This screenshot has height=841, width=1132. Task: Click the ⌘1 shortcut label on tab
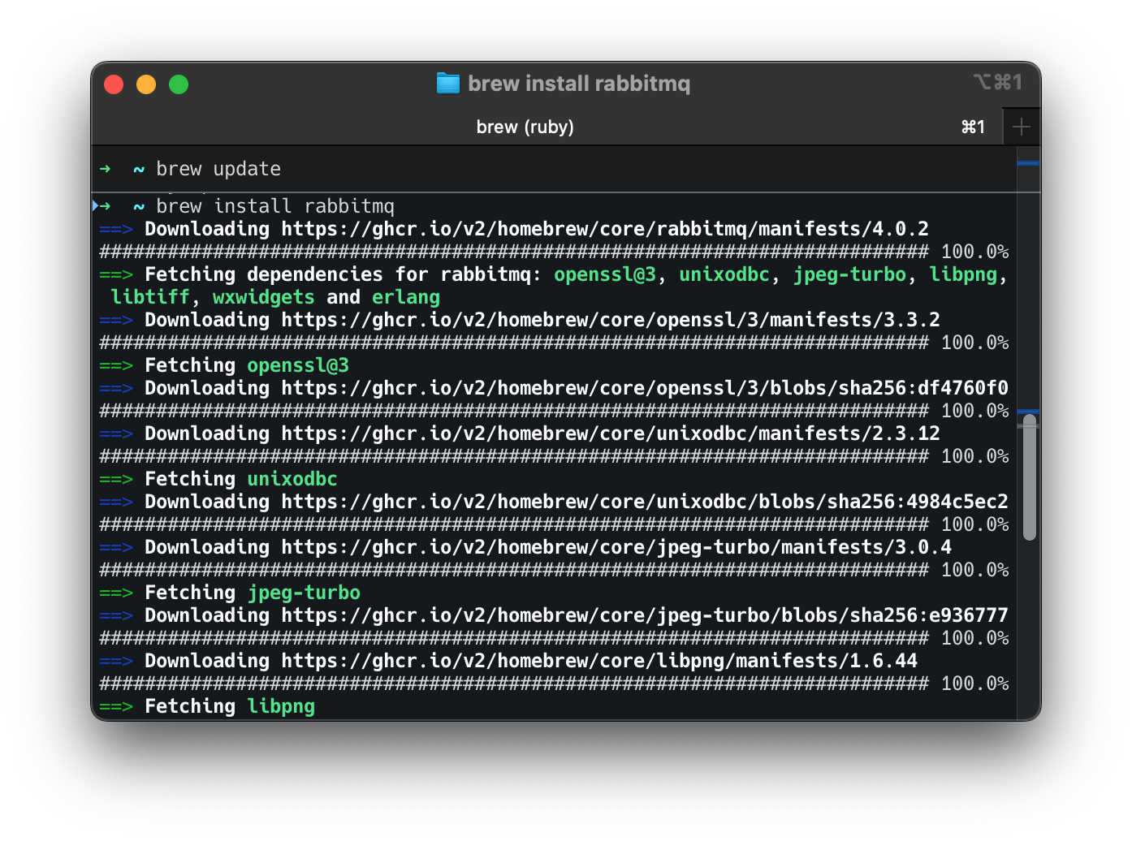(x=973, y=127)
